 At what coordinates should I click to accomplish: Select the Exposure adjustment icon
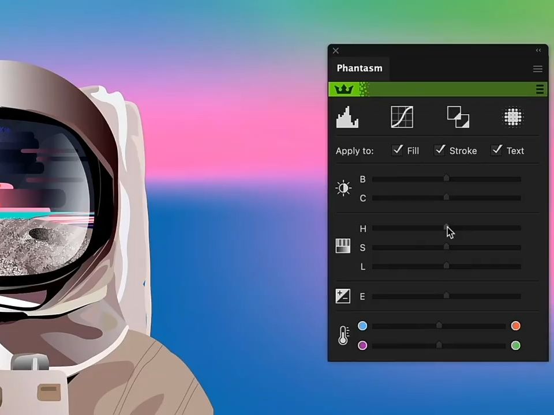343,296
